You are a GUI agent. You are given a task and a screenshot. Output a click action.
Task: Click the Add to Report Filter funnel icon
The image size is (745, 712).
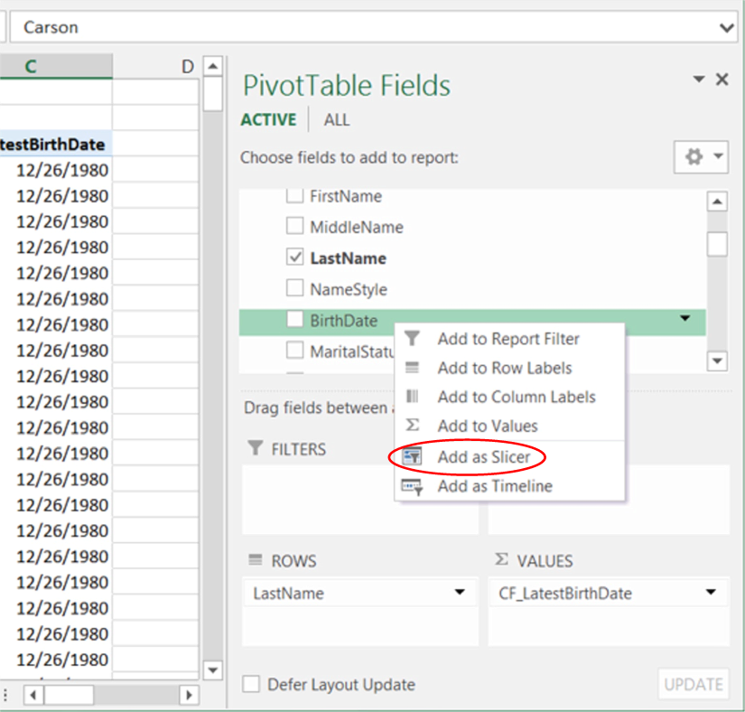pos(412,339)
